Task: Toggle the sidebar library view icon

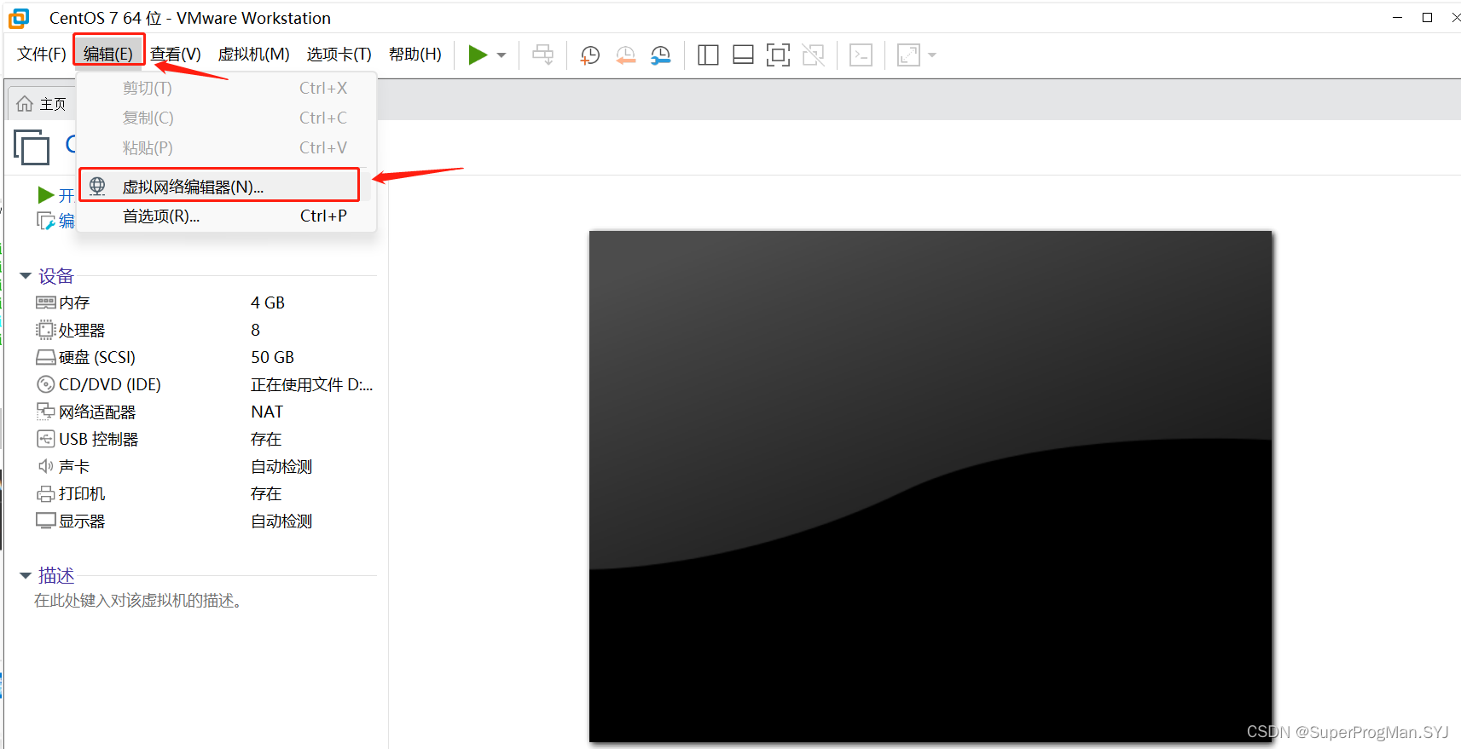Action: 708,55
